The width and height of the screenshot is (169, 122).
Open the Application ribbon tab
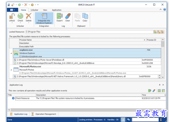pyautogui.click(x=57, y=10)
